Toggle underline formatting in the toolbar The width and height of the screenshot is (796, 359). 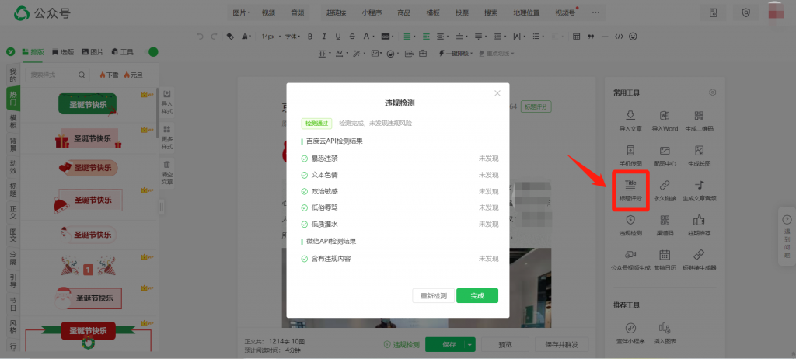coord(338,37)
